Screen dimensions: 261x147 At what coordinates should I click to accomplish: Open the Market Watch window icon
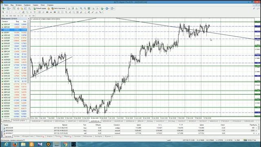[14, 8]
